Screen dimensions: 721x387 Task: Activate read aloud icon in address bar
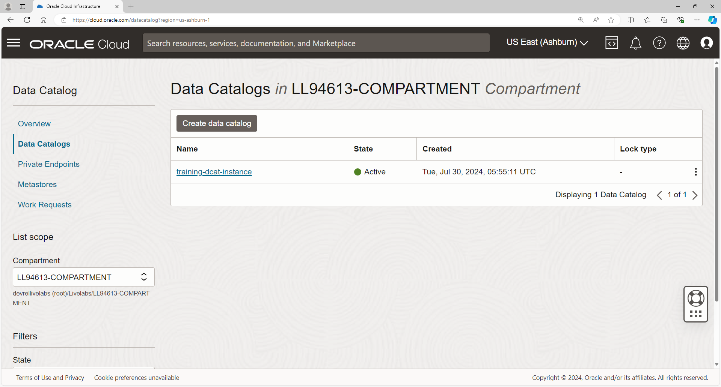coord(596,20)
